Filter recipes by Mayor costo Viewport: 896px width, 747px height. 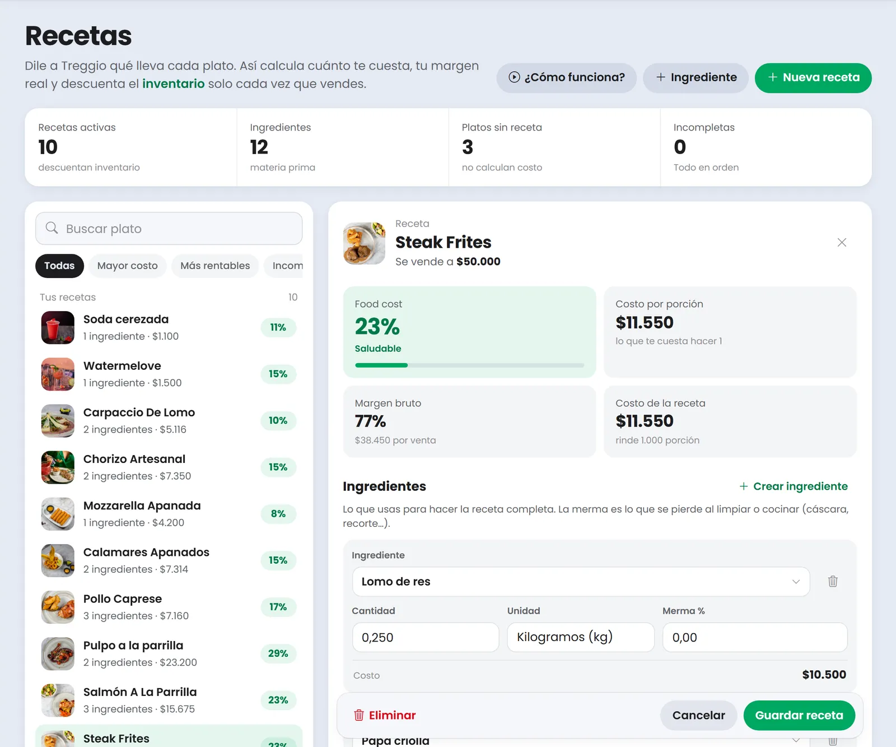127,266
